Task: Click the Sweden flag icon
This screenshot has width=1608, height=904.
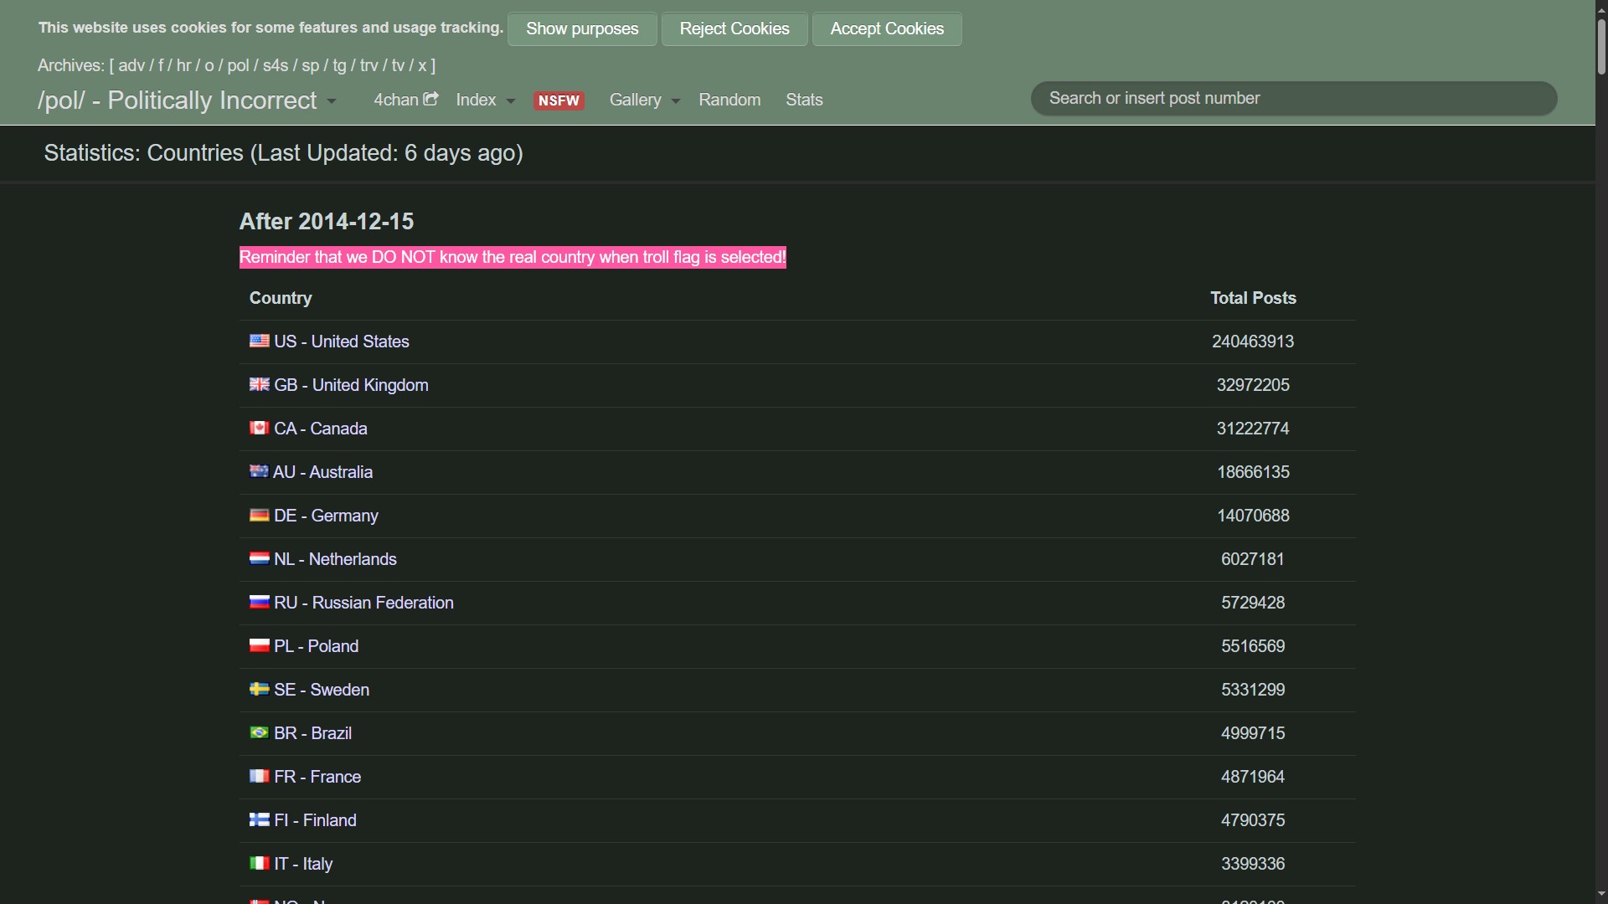Action: (x=259, y=689)
